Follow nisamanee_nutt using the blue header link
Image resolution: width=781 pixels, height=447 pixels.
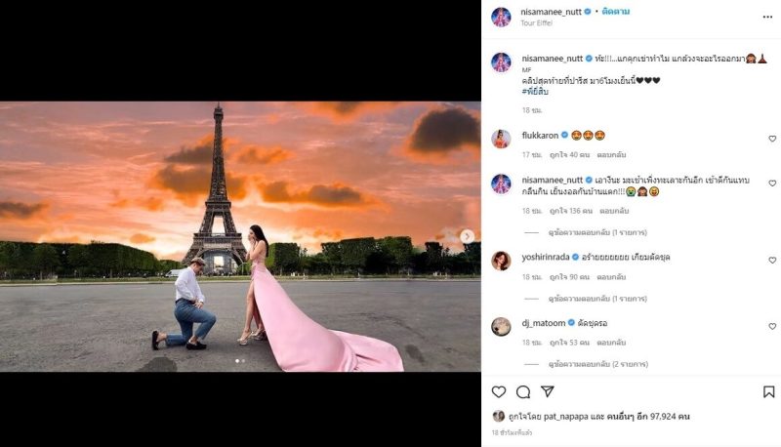(x=616, y=12)
